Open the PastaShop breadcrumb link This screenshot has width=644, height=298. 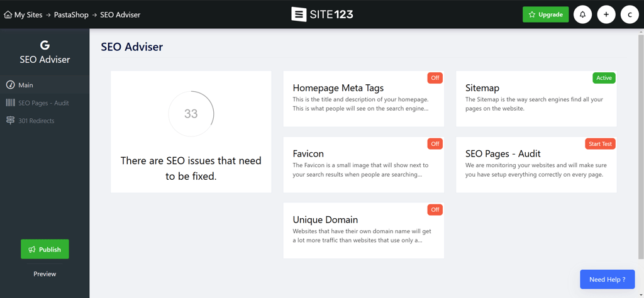tap(71, 15)
